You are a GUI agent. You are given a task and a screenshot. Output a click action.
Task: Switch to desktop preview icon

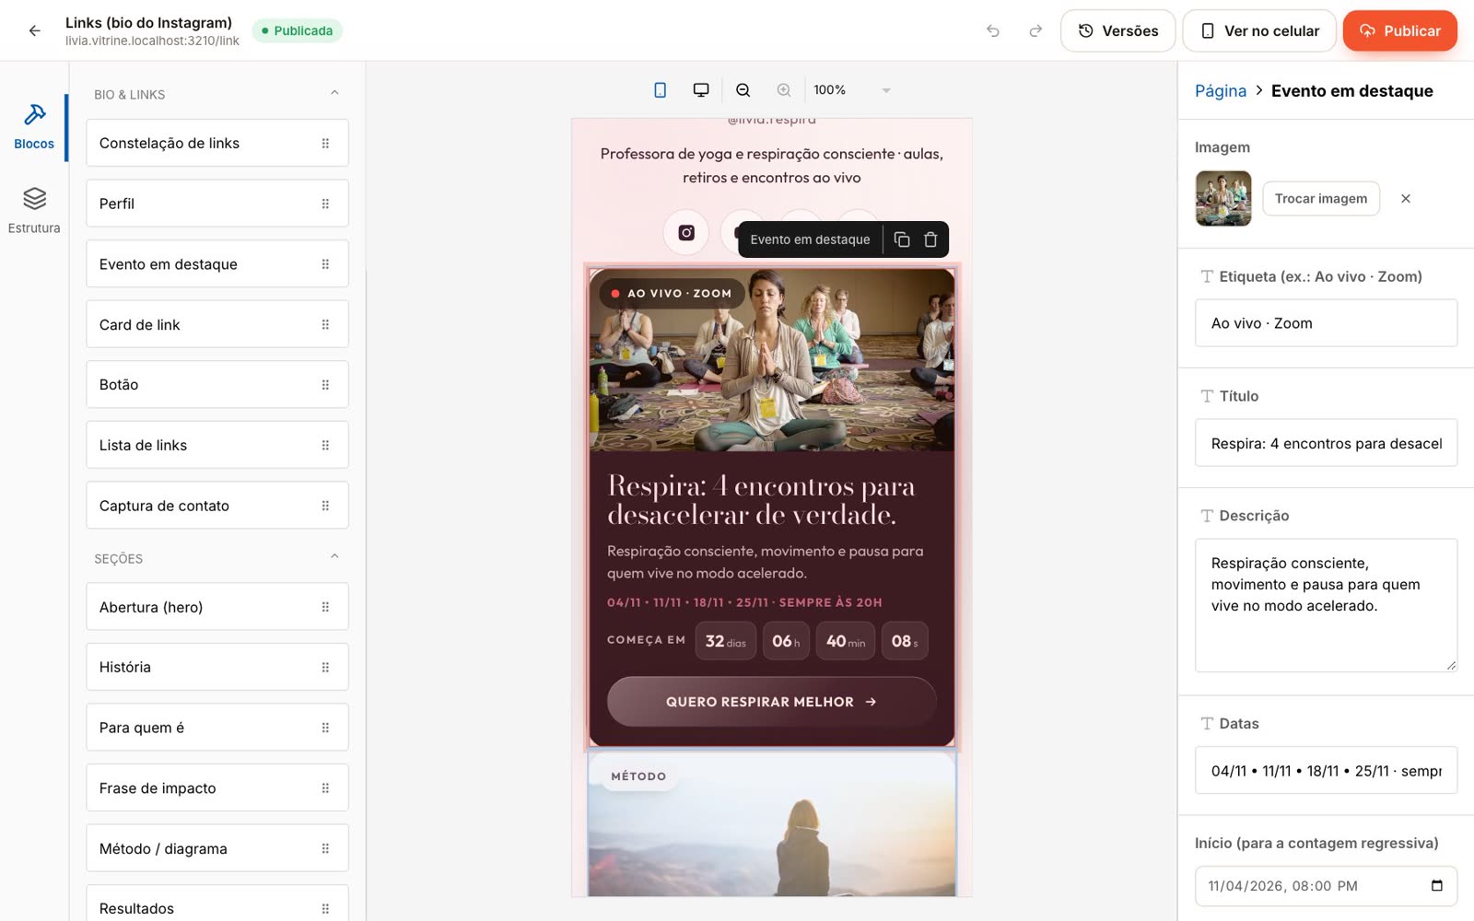(701, 89)
